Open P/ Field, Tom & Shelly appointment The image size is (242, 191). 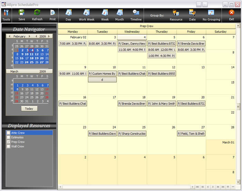(x=191, y=133)
